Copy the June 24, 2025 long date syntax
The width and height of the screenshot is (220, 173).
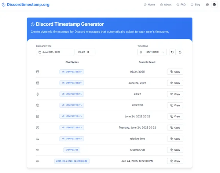point(175,83)
